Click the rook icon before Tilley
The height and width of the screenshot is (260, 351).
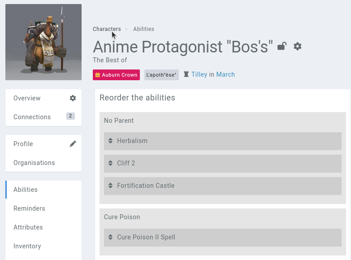pos(186,74)
